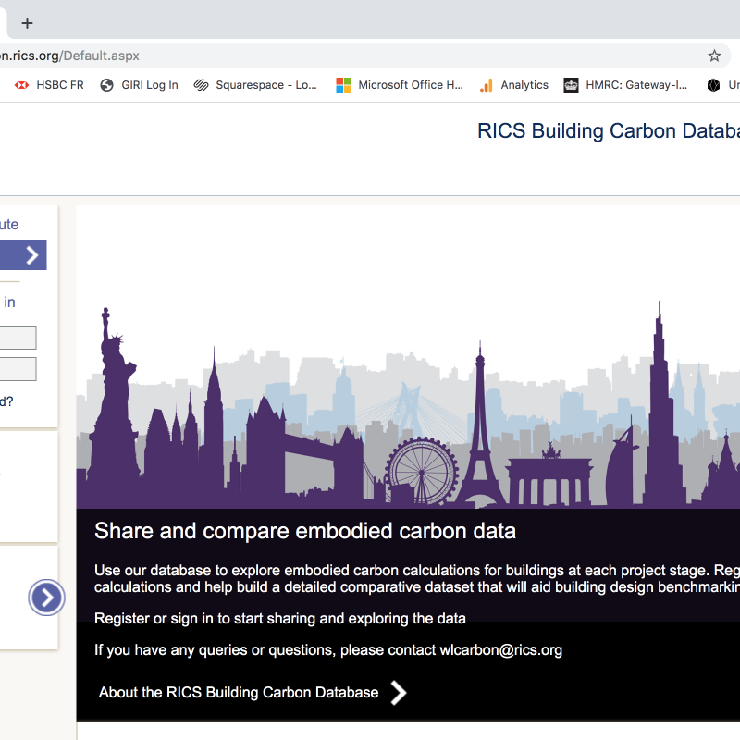Click the round arrow button in the left sidebar
The image size is (740, 740).
tap(46, 598)
